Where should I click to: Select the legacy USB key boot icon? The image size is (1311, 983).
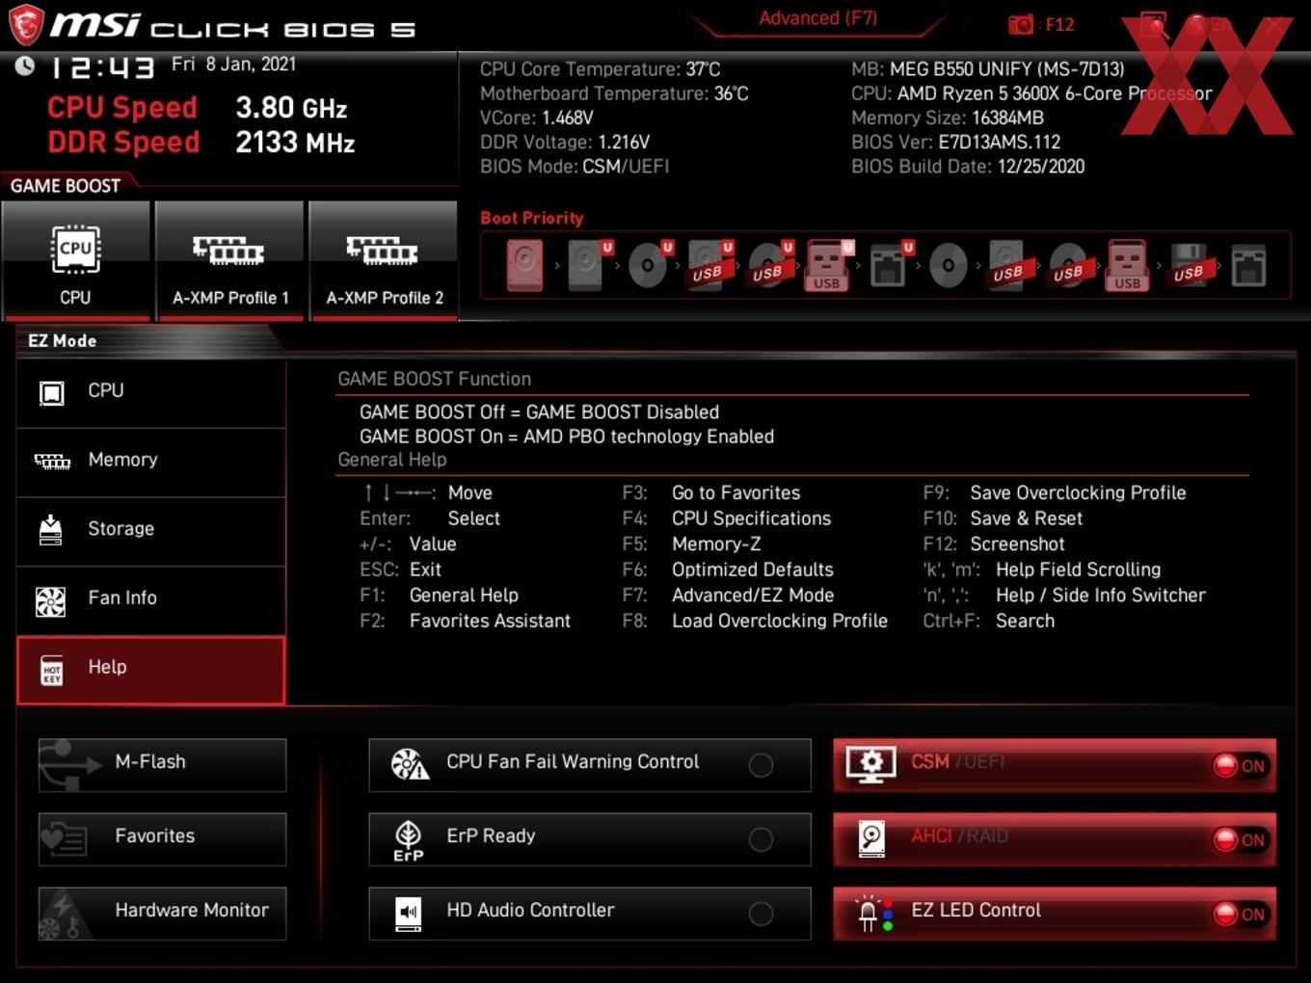pos(1128,265)
